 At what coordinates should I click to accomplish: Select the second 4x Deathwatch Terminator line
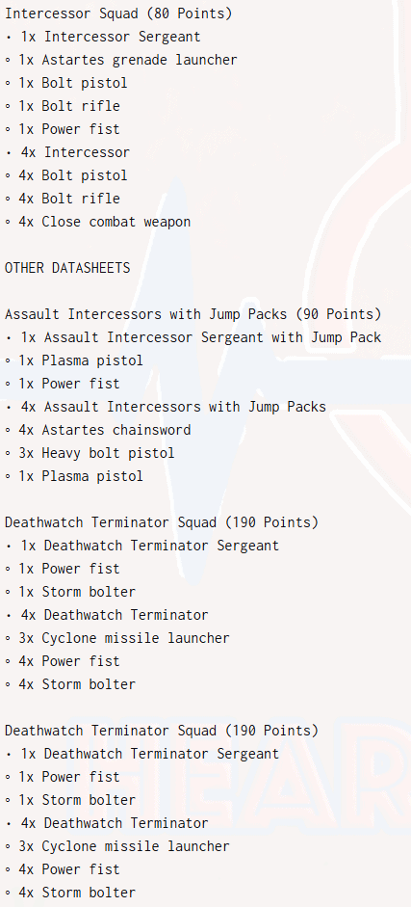coord(108,823)
